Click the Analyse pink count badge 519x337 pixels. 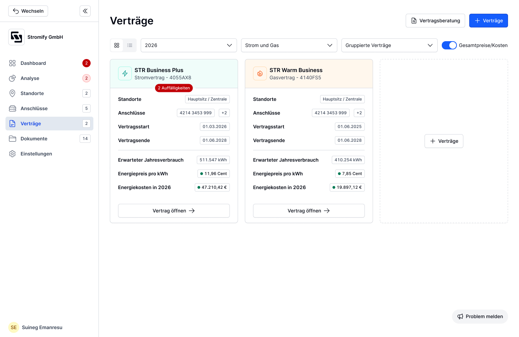point(86,78)
